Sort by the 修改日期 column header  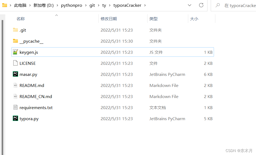(109, 19)
